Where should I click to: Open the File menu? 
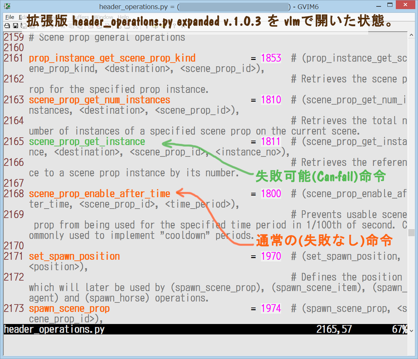pyautogui.click(x=10, y=17)
